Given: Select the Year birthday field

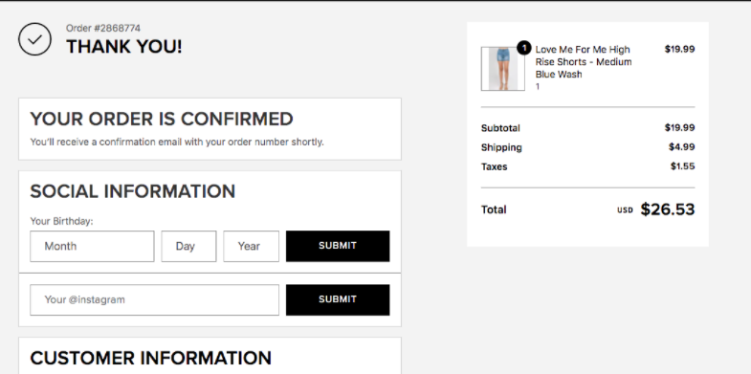Looking at the screenshot, I should coord(251,246).
